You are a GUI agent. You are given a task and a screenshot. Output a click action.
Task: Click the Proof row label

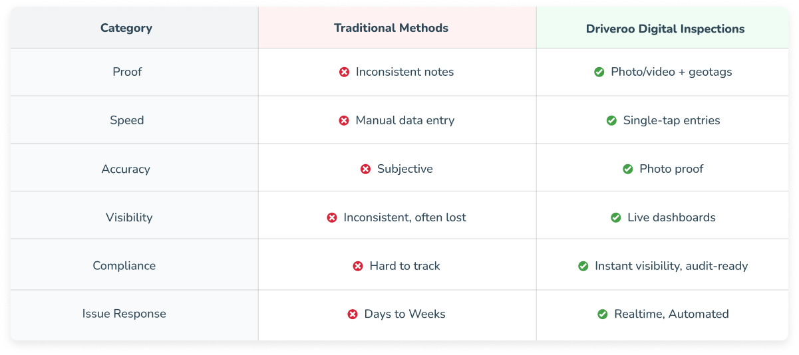[127, 72]
